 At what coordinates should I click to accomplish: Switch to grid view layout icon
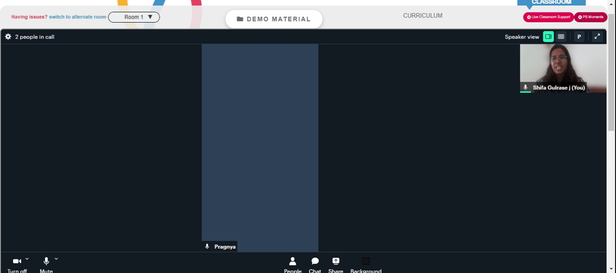point(561,36)
